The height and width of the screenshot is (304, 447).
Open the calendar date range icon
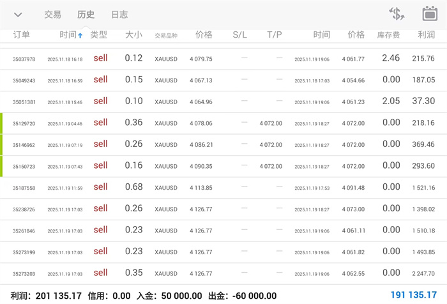coord(429,14)
